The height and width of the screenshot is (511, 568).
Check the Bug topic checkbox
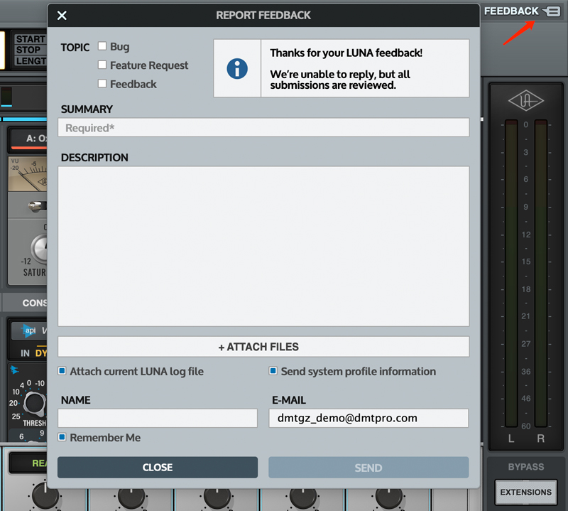tap(102, 46)
